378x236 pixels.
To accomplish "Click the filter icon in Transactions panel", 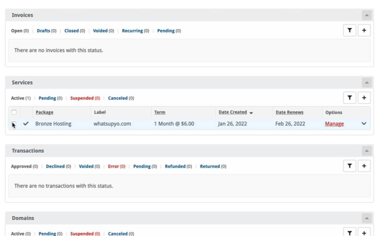I will tap(350, 166).
